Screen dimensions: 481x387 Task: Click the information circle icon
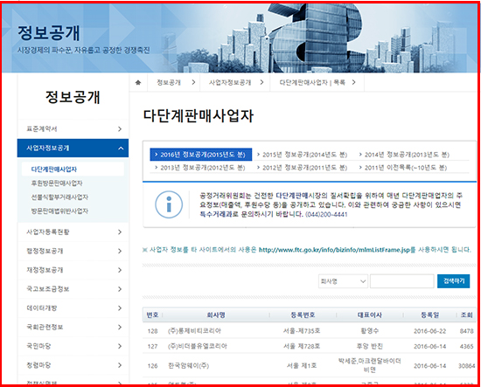tap(169, 204)
